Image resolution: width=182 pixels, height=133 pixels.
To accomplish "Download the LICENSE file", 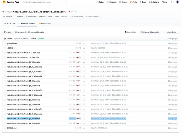I will click(x=84, y=48).
